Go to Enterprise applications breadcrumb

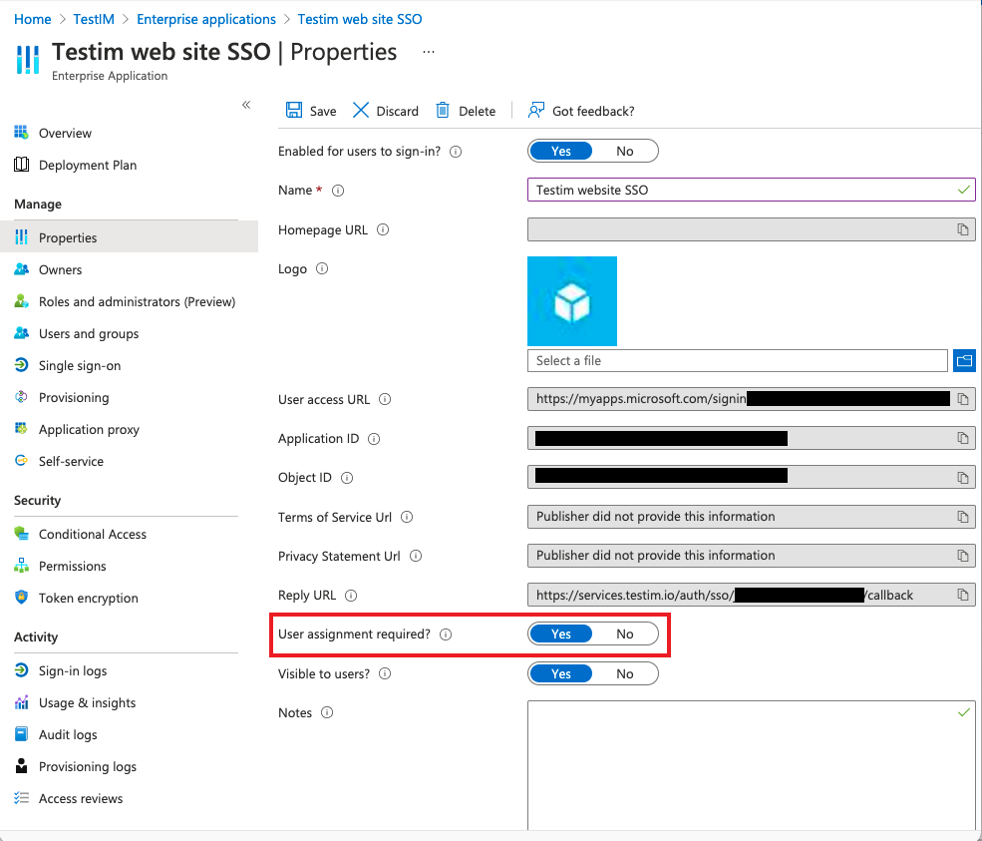206,19
